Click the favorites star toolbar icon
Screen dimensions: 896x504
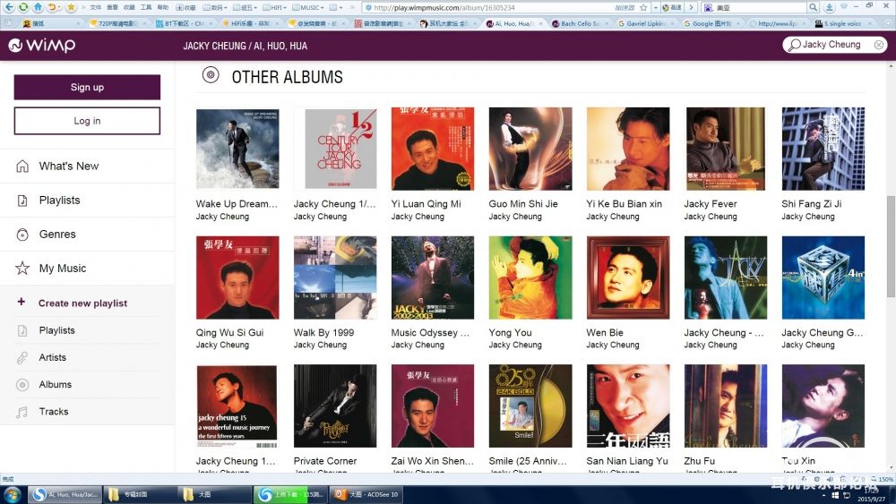(71, 7)
